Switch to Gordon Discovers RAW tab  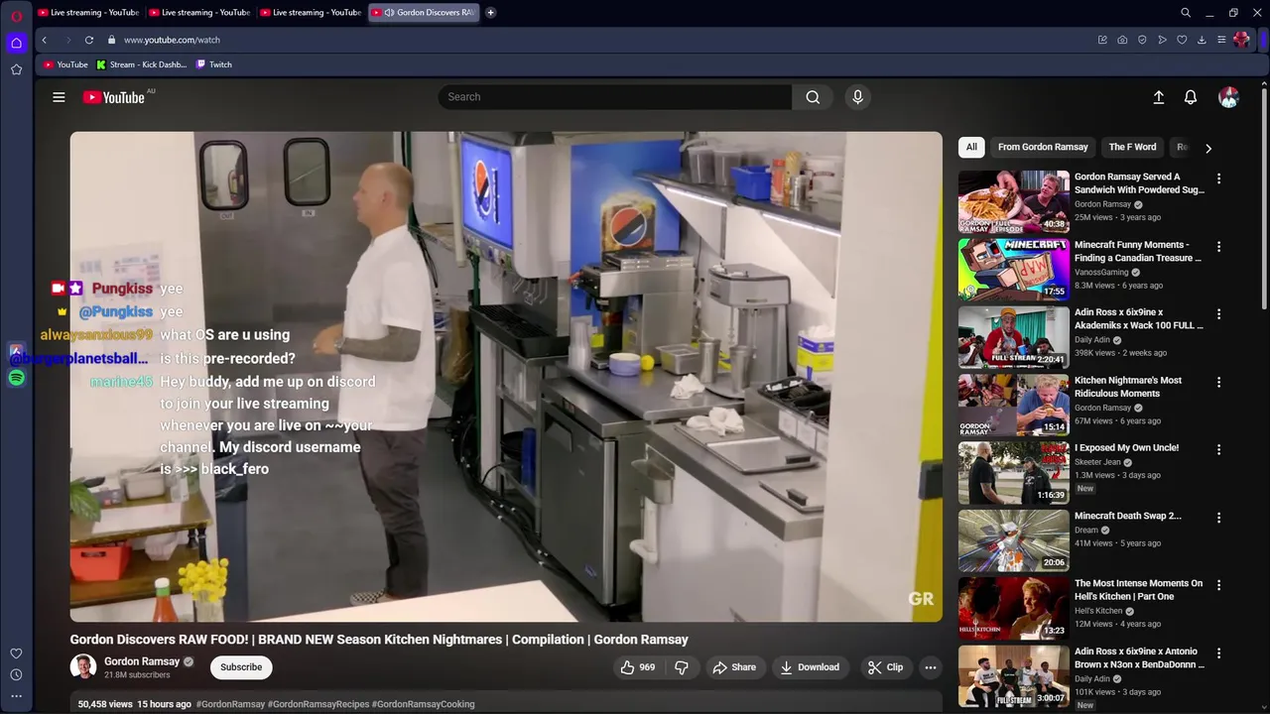424,13
